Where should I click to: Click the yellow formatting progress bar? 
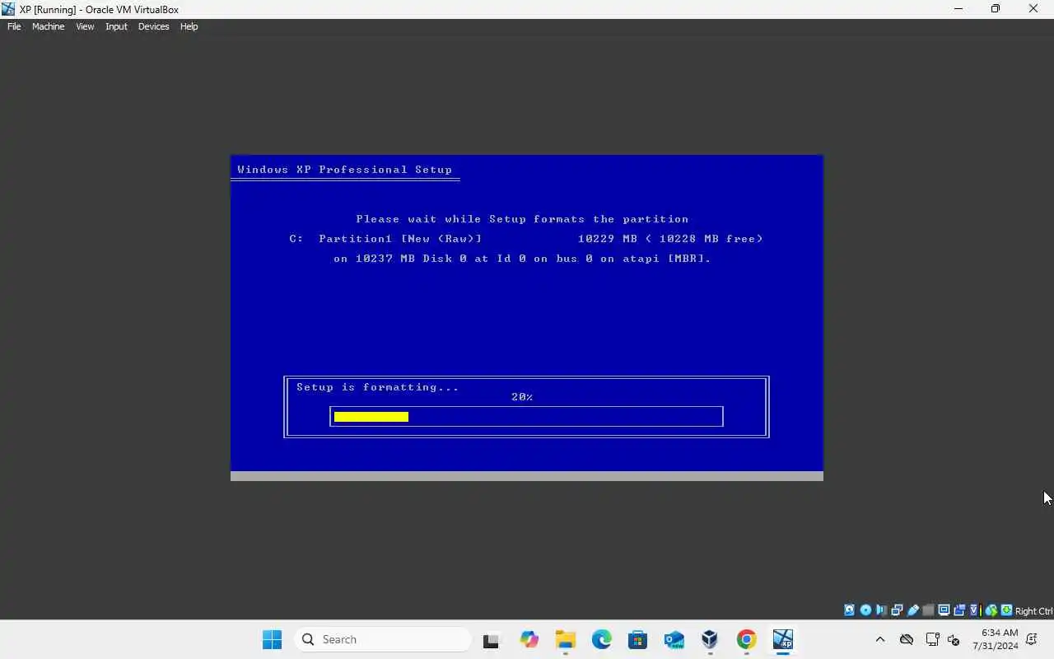(x=371, y=417)
